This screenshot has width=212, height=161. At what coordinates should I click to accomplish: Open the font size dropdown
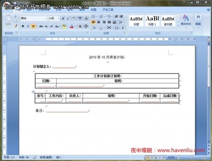58,18
